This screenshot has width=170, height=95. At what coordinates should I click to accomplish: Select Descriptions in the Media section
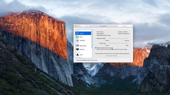pos(83,46)
